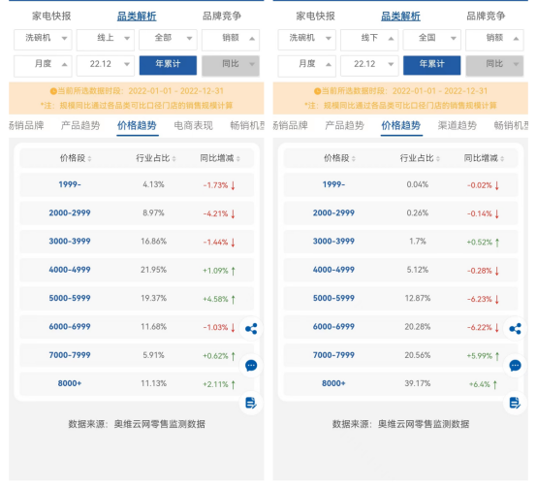Toggle 年累计 button in right panel
The width and height of the screenshot is (537, 490).
432,65
